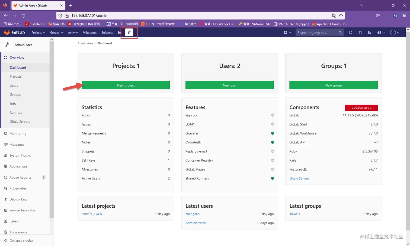Click the Admin Area breadcrumb link
Viewport: 410px width, 246px height.
coord(85,43)
